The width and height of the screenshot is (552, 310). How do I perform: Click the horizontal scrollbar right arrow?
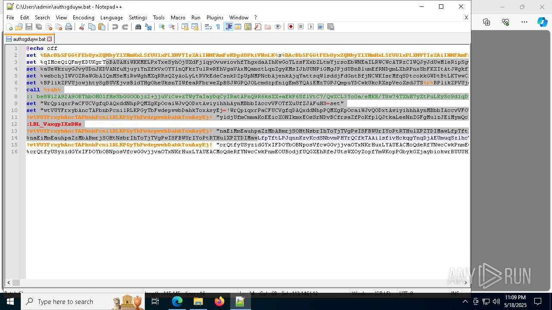(x=465, y=282)
